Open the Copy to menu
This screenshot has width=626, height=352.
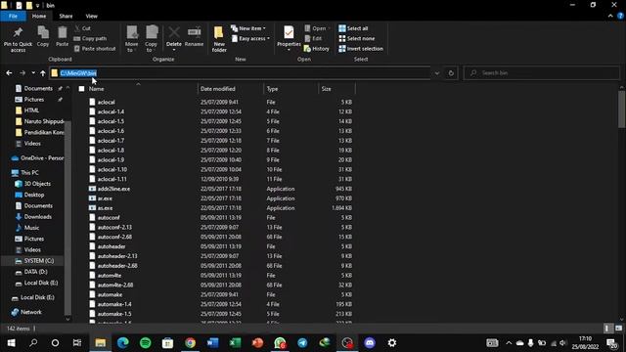pyautogui.click(x=151, y=39)
